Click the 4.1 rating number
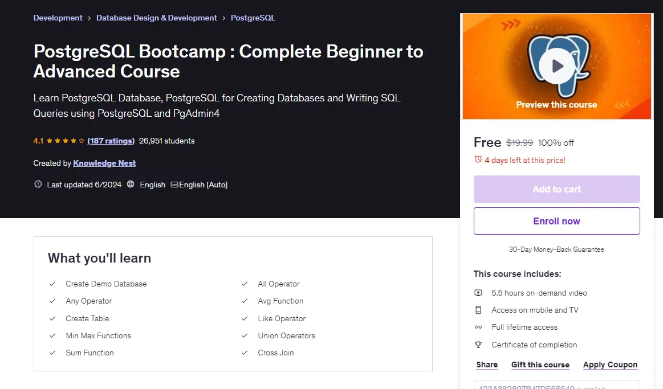 pyautogui.click(x=38, y=141)
